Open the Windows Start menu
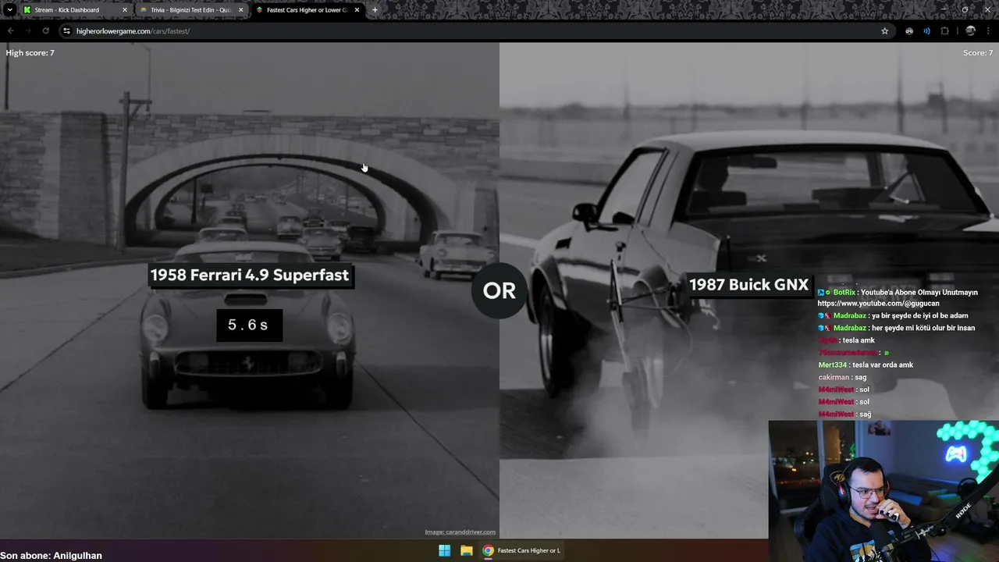The image size is (999, 562). pyautogui.click(x=444, y=550)
